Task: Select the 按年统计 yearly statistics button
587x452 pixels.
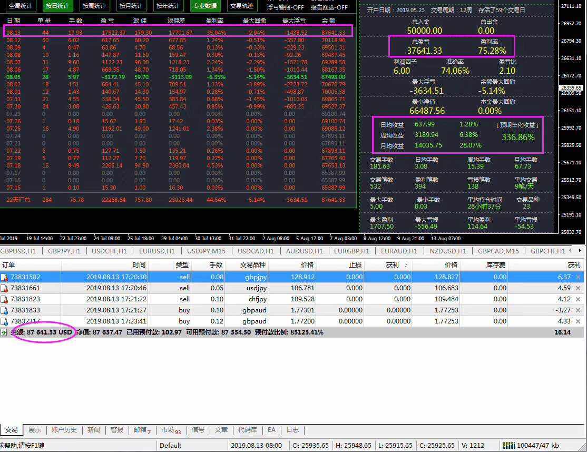Action: (168, 6)
